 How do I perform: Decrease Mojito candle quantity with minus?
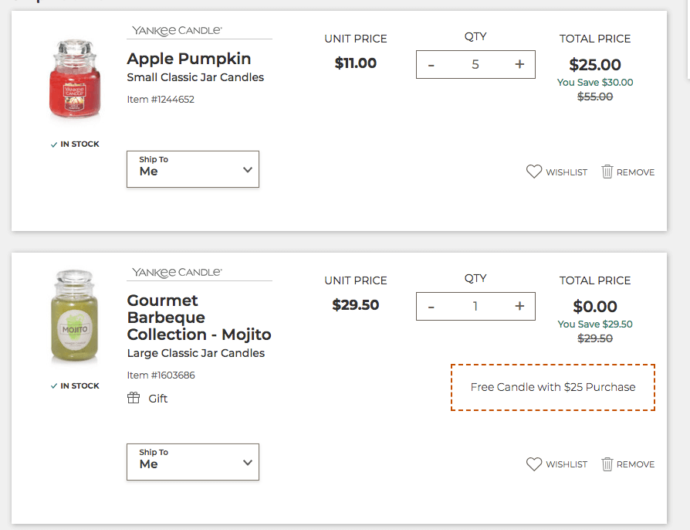point(431,307)
